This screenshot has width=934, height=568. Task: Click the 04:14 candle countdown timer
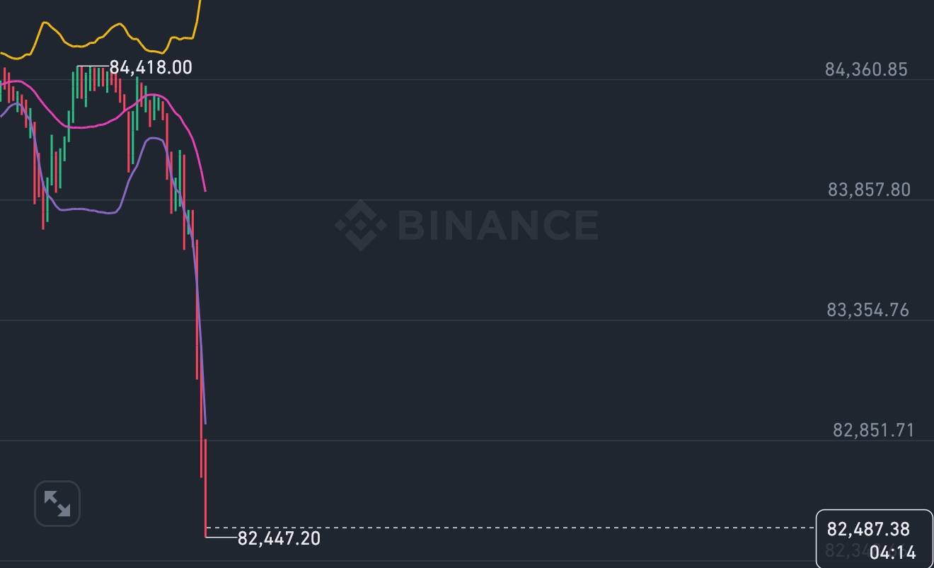[892, 552]
